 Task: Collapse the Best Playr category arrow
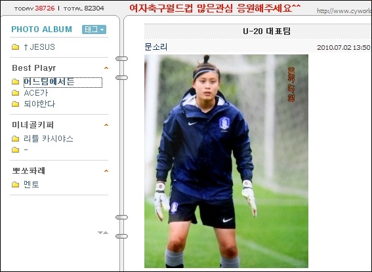pyautogui.click(x=106, y=68)
